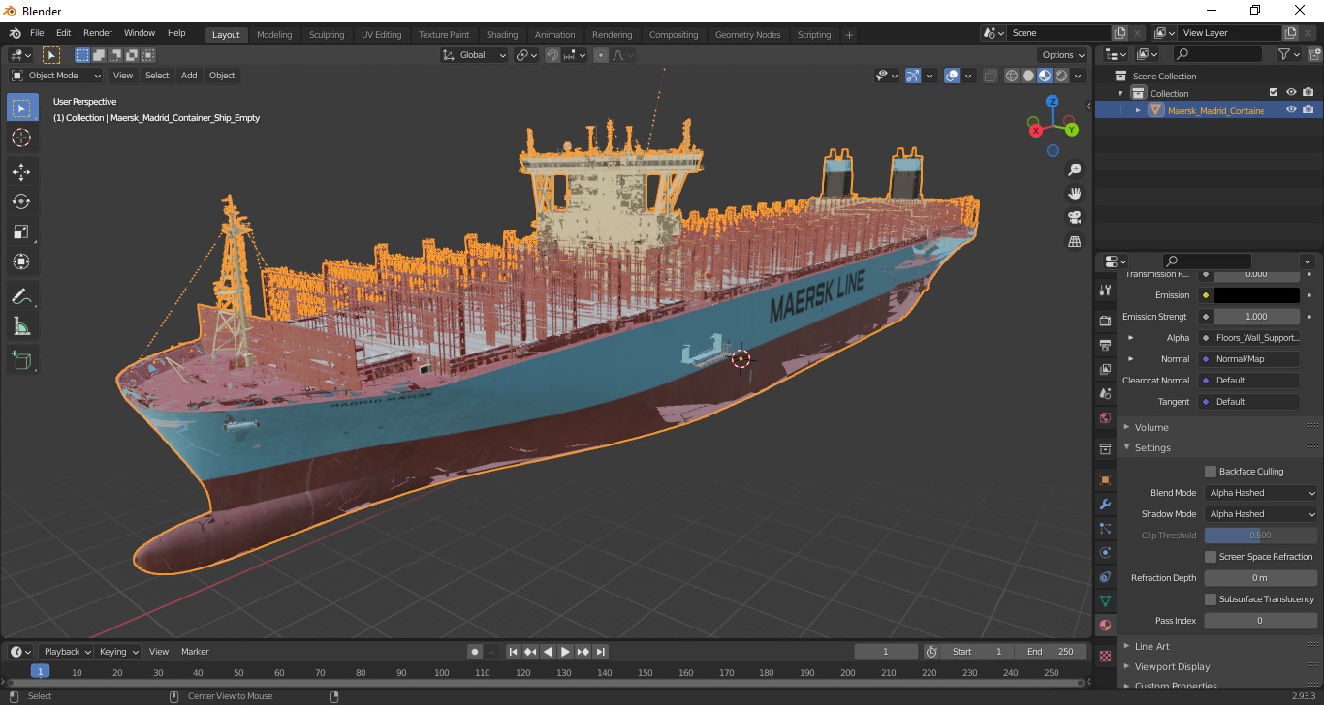Toggle X-ray mode in viewport header
The width and height of the screenshot is (1324, 705).
click(990, 76)
